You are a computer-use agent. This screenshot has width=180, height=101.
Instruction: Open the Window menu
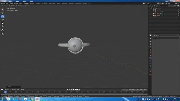pyautogui.click(x=16, y=3)
